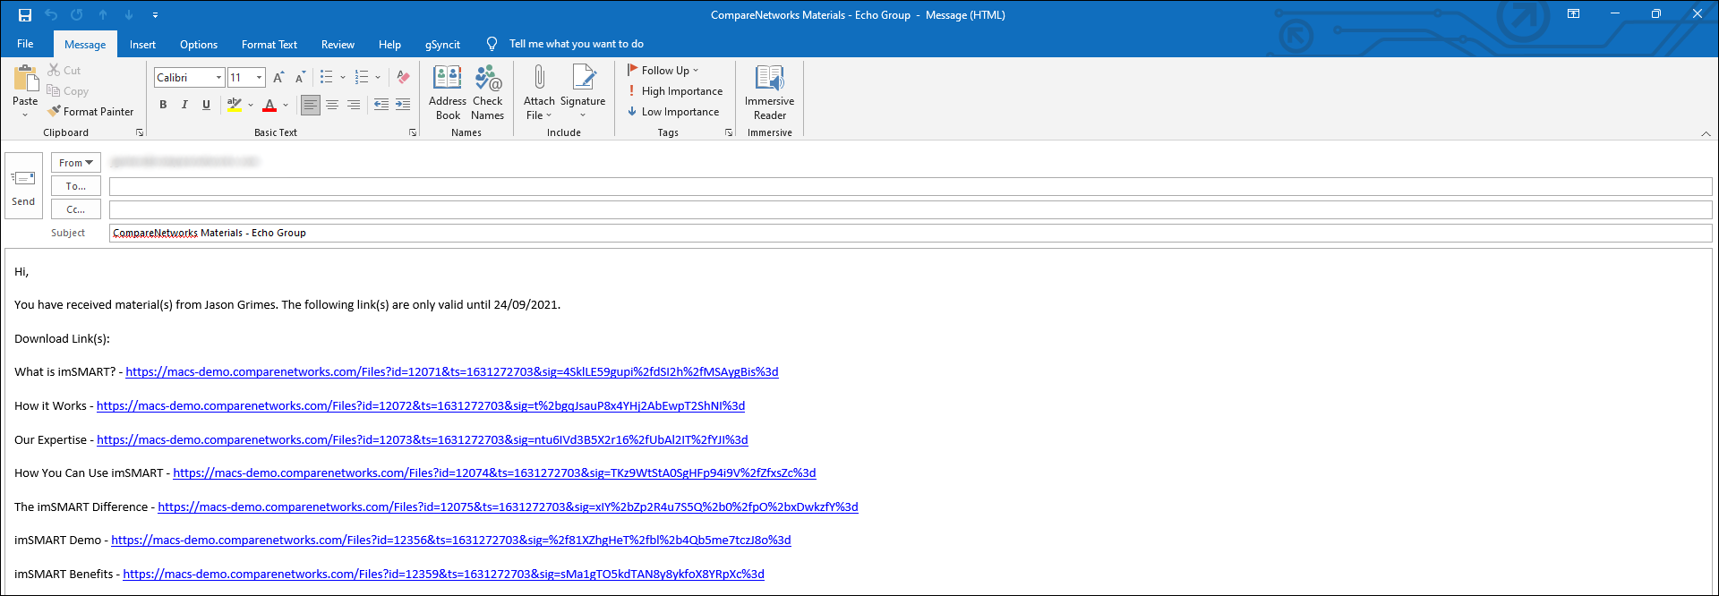The image size is (1719, 596).
Task: Switch to the Review tab
Action: (x=338, y=45)
